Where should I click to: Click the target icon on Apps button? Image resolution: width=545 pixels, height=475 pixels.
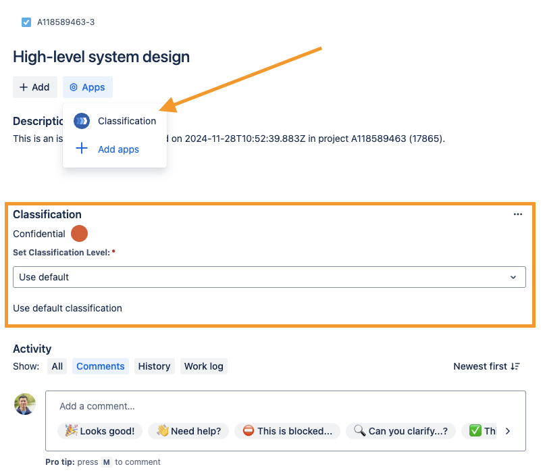[74, 87]
